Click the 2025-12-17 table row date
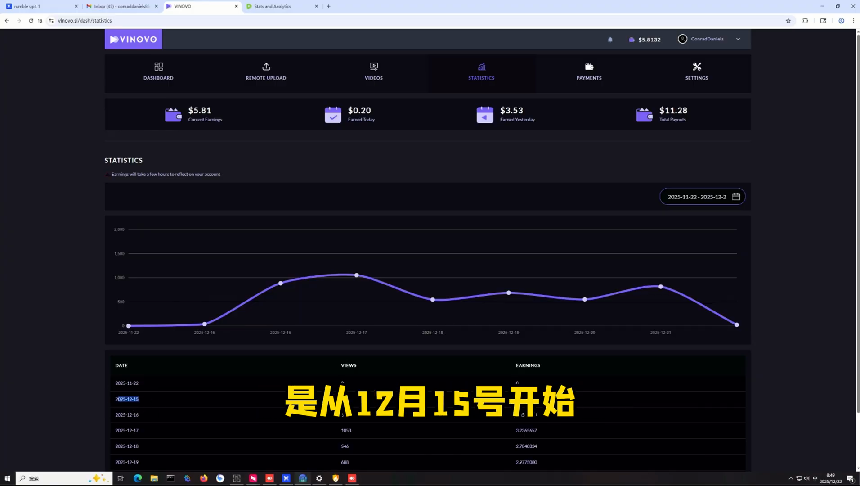860x486 pixels. 127,431
